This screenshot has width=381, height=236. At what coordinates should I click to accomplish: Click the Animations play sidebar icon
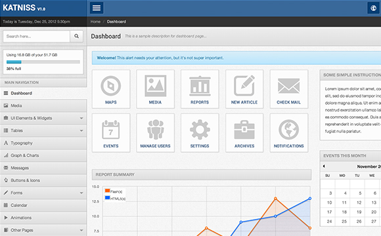[x=6, y=218]
